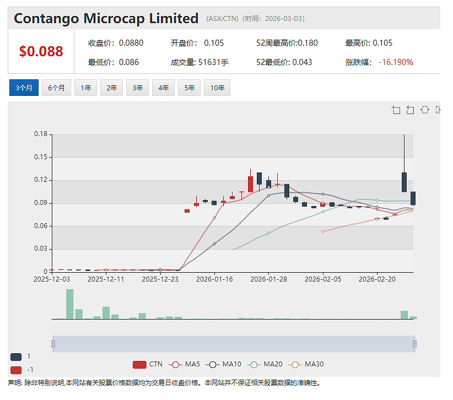Grab the left data zoom slider handle

(53, 344)
